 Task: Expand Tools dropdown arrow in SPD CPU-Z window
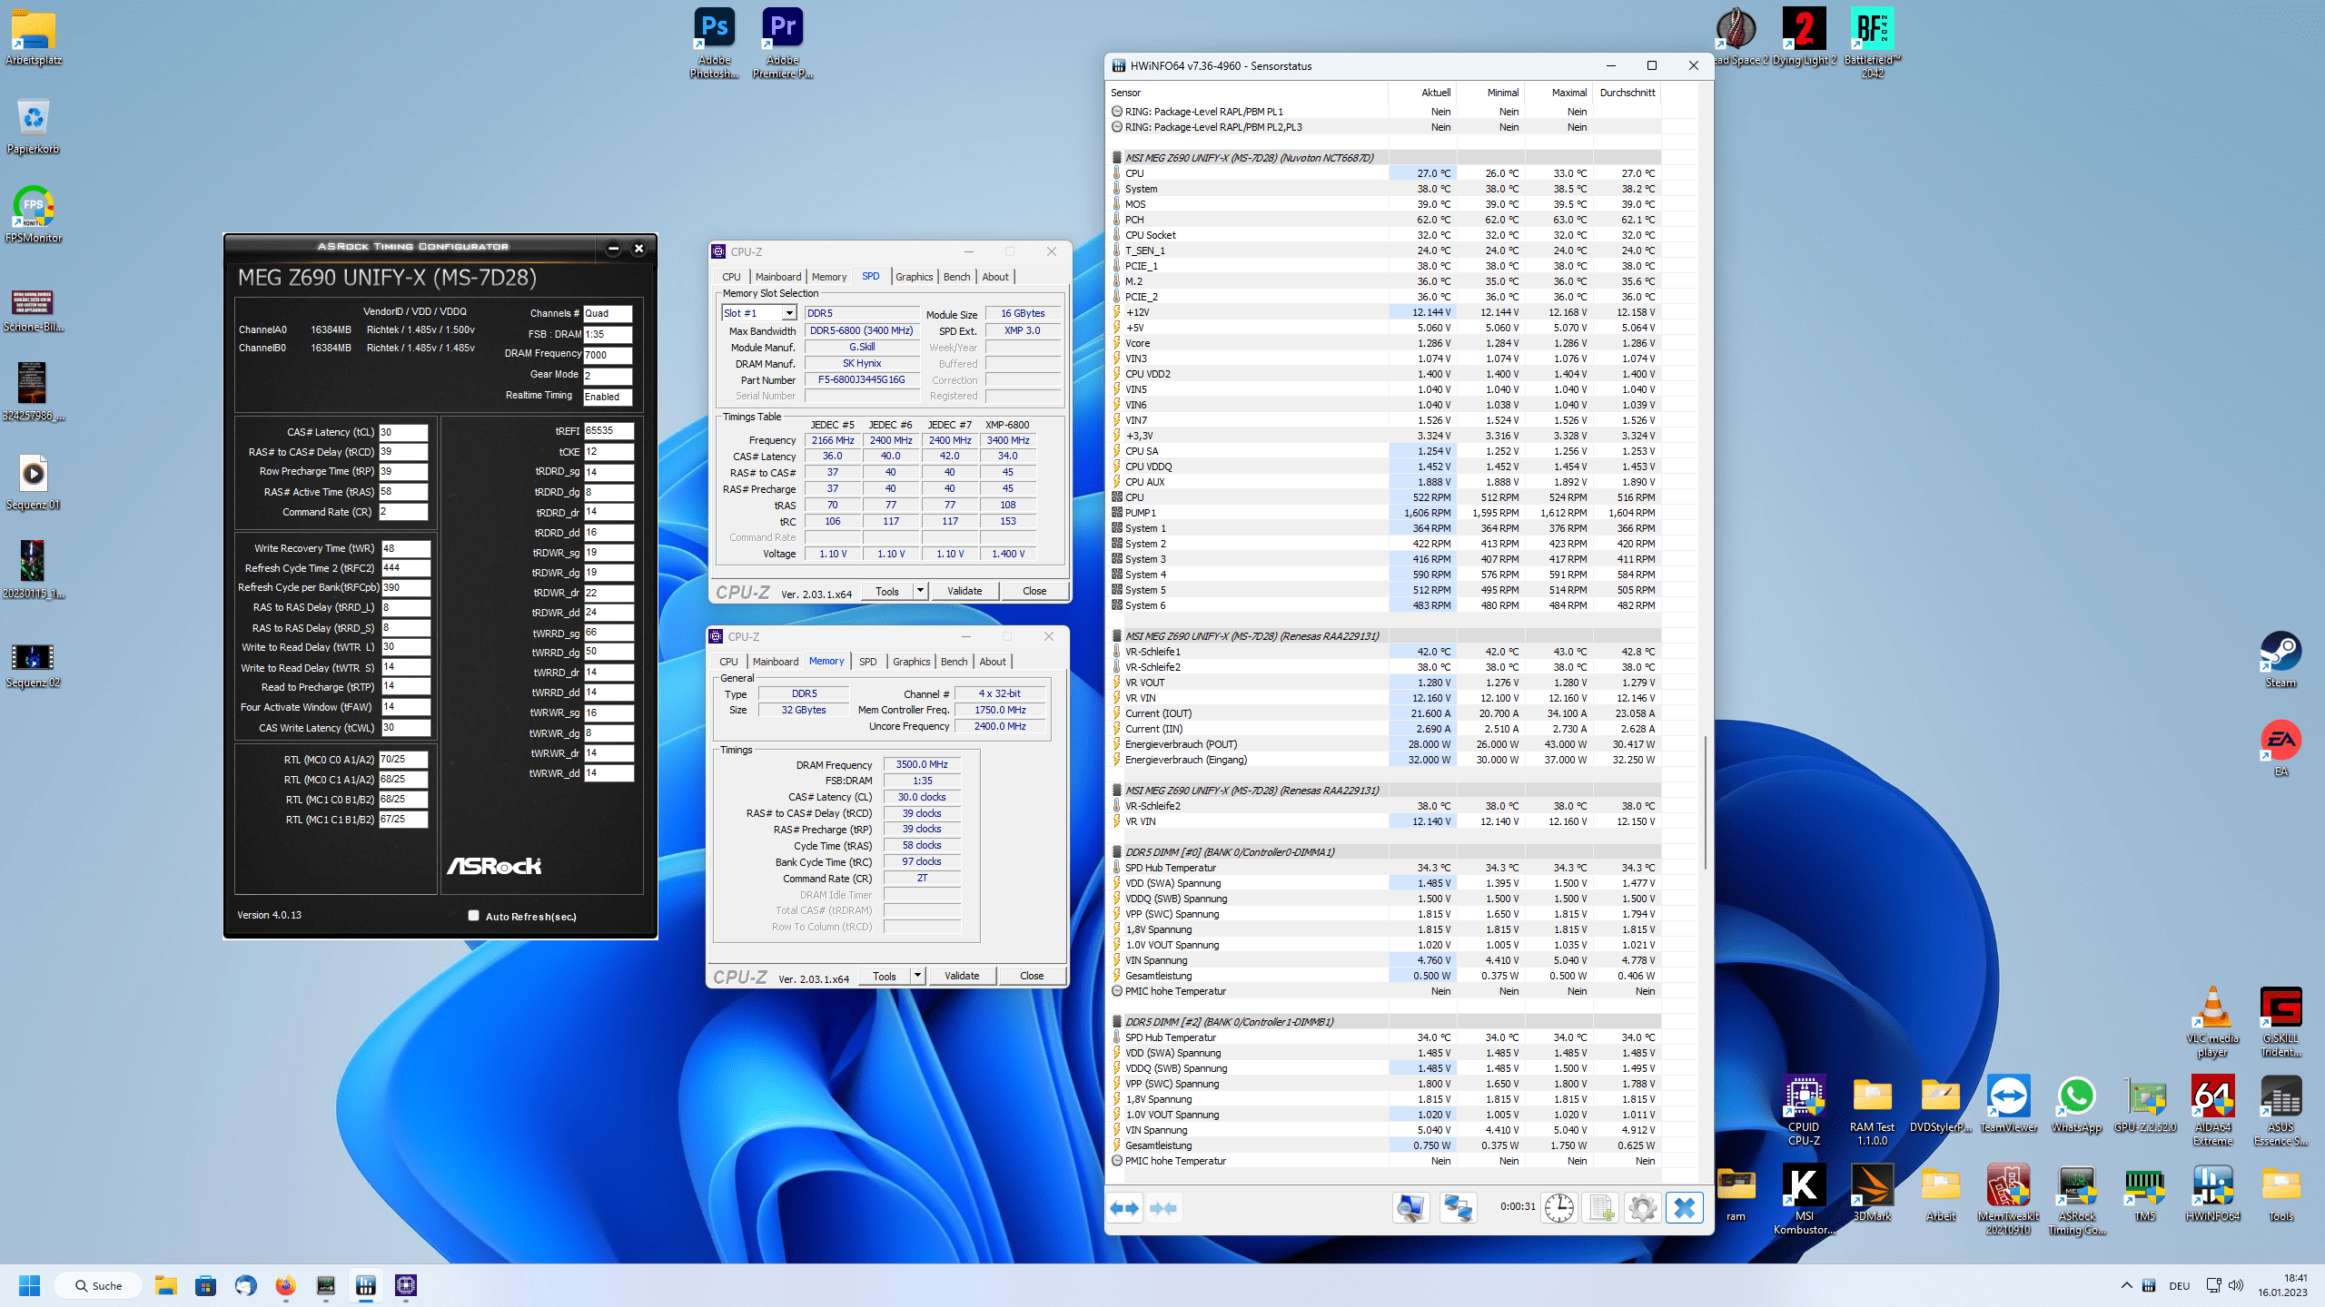click(920, 591)
